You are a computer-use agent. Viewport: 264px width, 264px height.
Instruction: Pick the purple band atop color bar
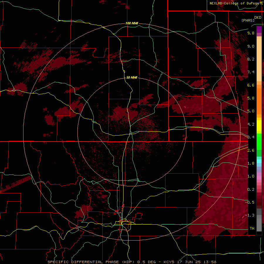tap(259, 29)
